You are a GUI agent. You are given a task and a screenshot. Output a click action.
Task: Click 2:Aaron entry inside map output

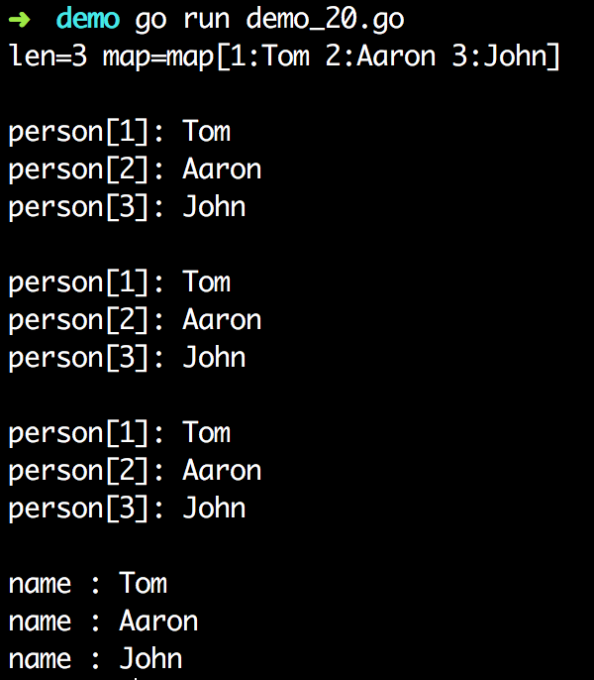pyautogui.click(x=380, y=57)
